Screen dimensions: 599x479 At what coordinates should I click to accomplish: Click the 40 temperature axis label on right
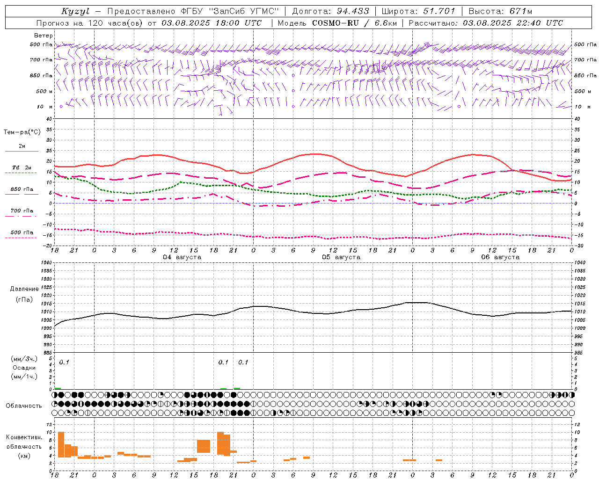pos(577,119)
